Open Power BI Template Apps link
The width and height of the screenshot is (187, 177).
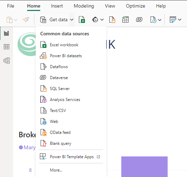(71, 157)
